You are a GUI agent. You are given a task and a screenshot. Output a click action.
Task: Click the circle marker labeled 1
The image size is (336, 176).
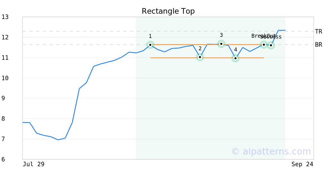[x=150, y=45]
